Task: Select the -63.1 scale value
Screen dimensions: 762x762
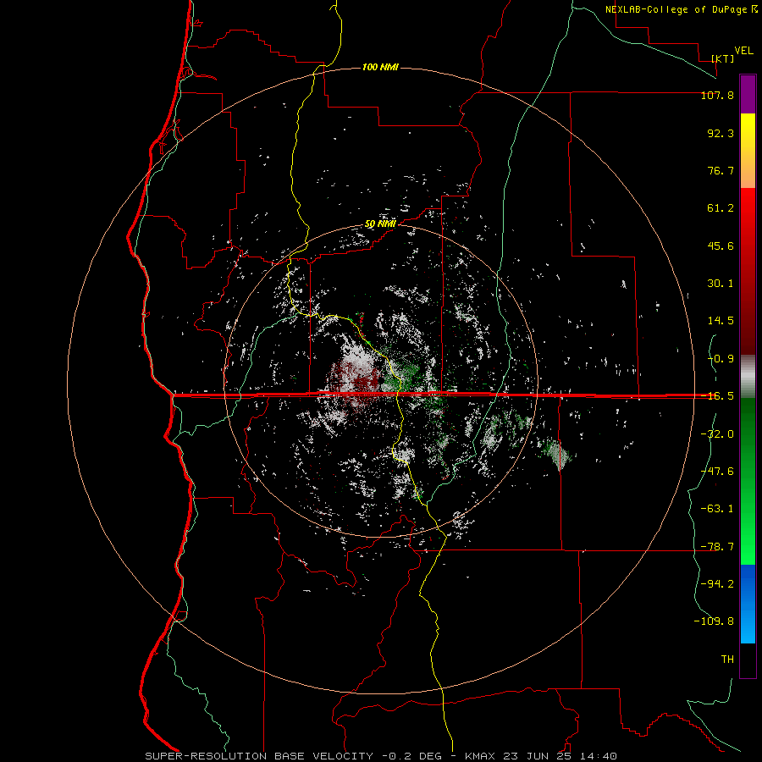Action: click(x=717, y=509)
